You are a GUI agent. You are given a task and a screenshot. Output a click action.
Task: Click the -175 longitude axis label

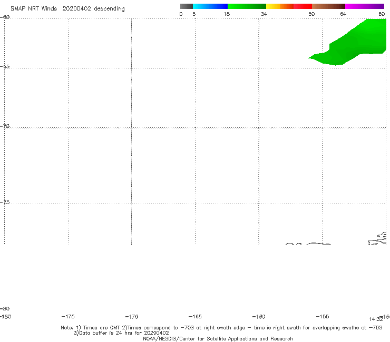tap(68, 316)
